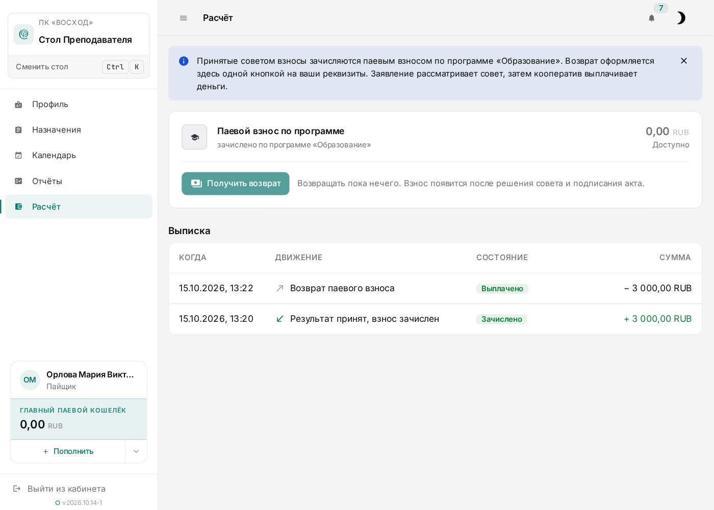Click Сменить стол switcher
Screen dimensions: 714x510
79,67
